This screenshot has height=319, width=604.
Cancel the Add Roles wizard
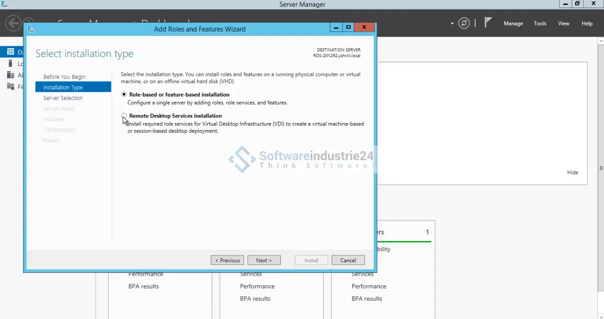click(348, 260)
